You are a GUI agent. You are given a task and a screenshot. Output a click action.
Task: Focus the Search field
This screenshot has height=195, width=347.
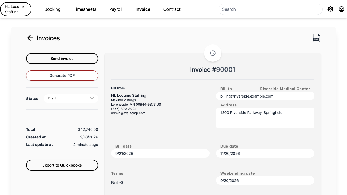270,9
